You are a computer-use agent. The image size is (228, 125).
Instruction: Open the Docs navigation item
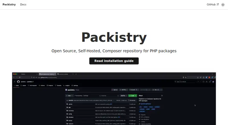pos(23,5)
